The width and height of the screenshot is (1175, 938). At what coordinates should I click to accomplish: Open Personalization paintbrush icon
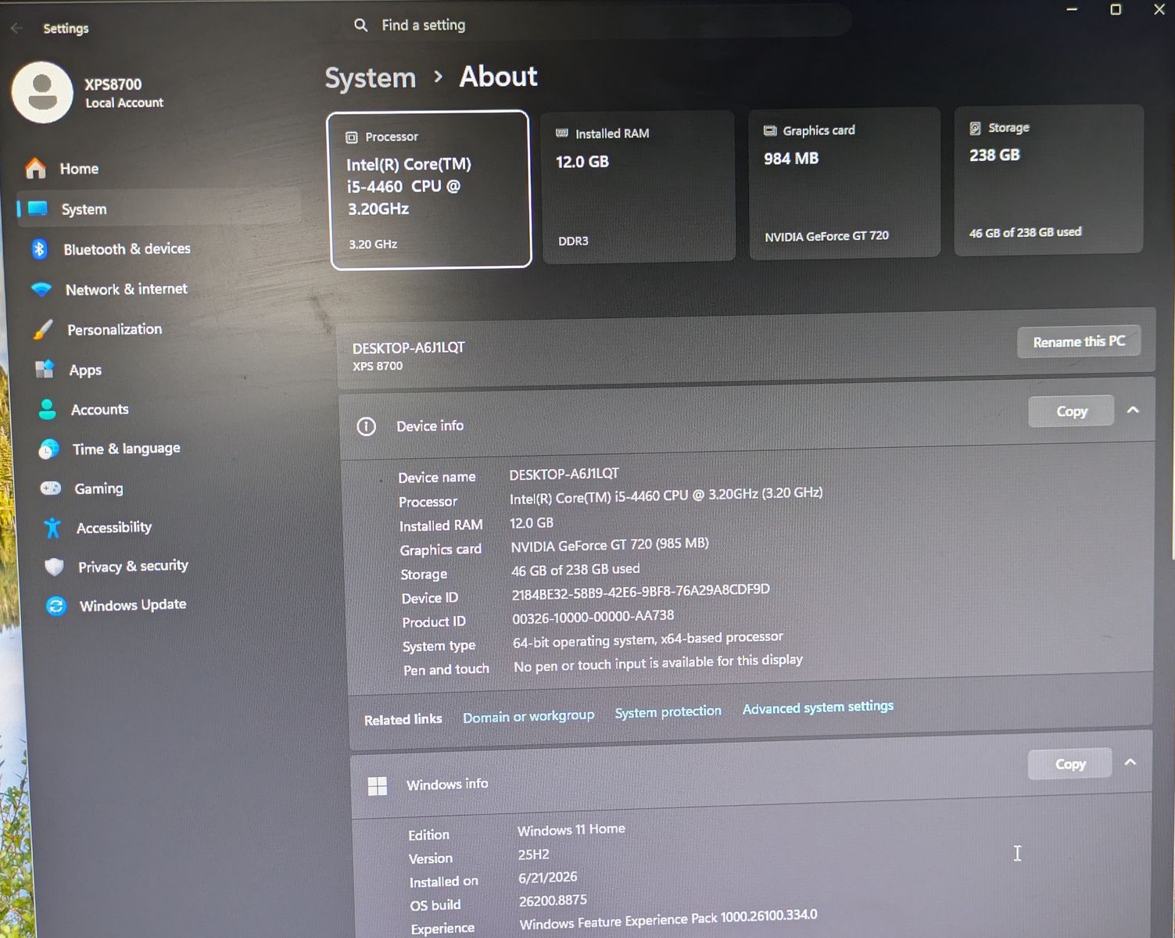[x=44, y=330]
